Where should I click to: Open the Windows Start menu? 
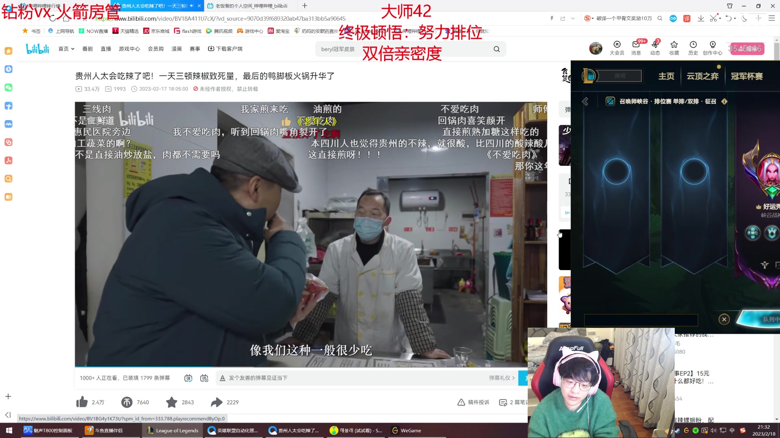(x=9, y=430)
